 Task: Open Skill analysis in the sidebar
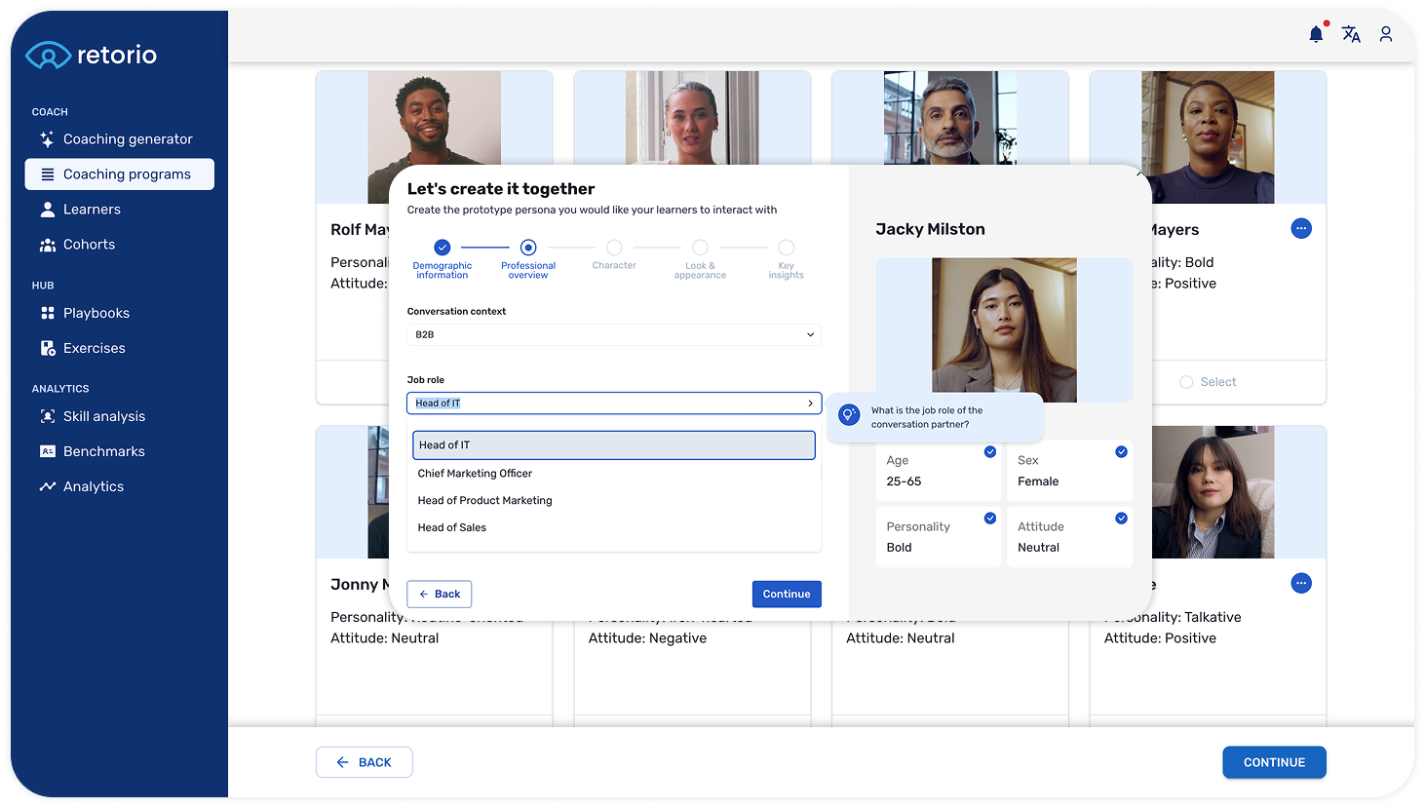[103, 416]
